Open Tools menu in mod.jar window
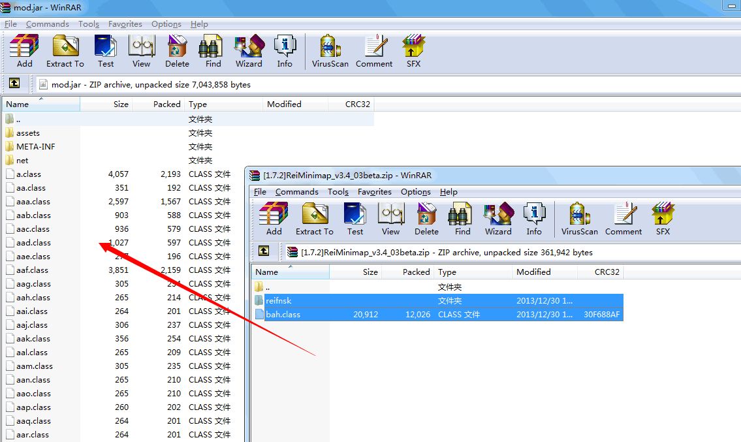The width and height of the screenshot is (741, 442). (x=89, y=24)
